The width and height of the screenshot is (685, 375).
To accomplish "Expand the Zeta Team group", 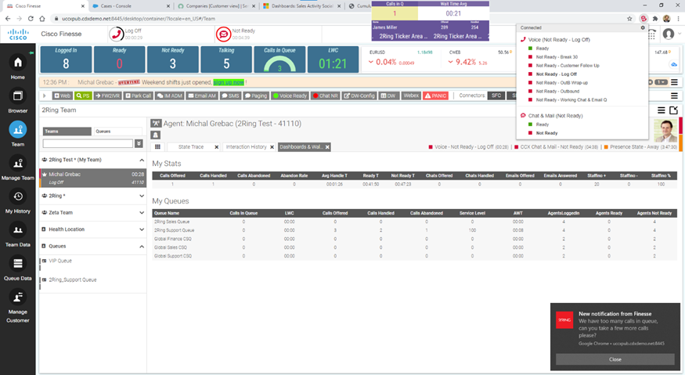I will point(141,212).
